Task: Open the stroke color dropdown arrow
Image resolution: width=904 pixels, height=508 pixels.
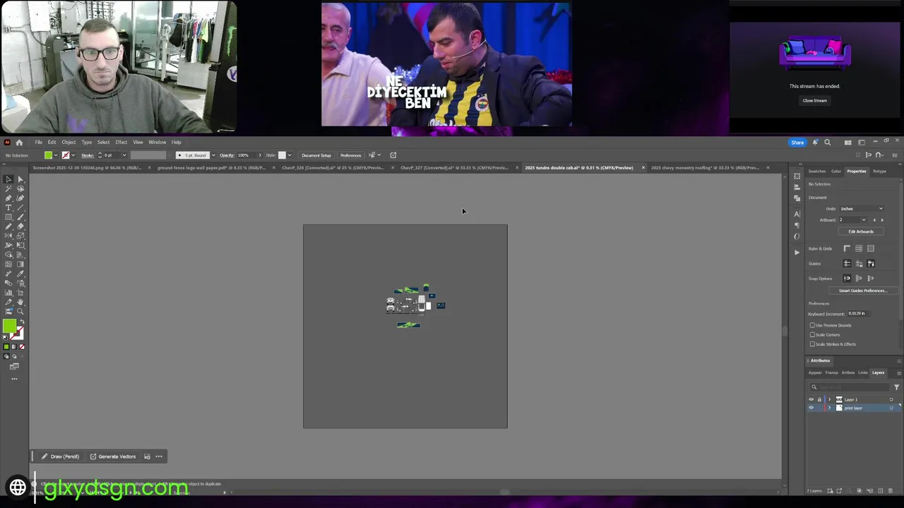Action: pyautogui.click(x=73, y=155)
